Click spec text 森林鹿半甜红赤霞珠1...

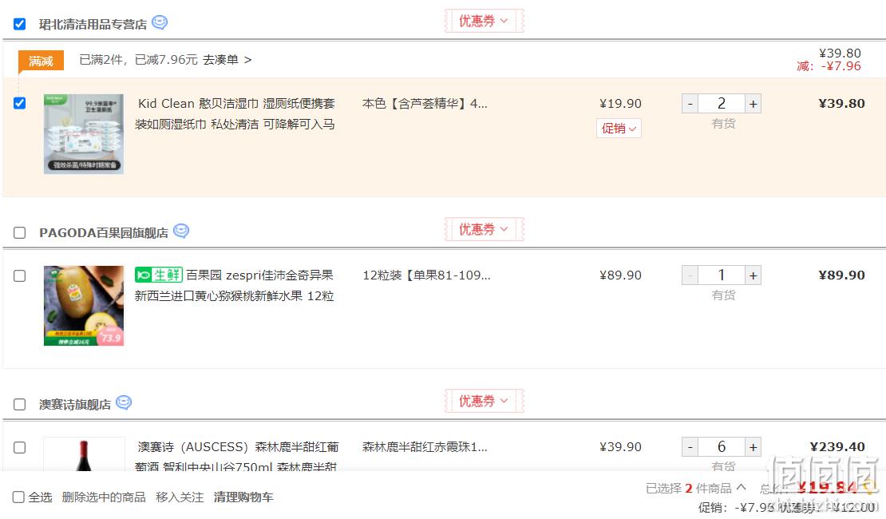425,447
